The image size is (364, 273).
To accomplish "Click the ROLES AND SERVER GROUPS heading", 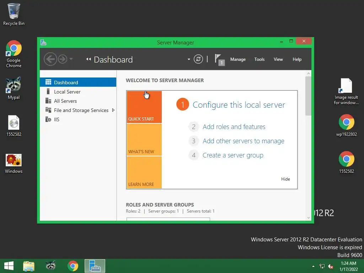I will point(160,205).
